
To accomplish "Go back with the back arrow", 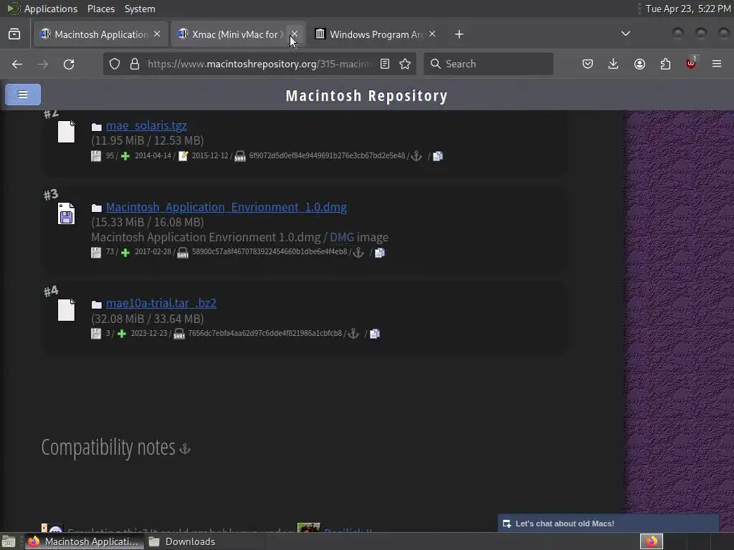I will coord(17,64).
